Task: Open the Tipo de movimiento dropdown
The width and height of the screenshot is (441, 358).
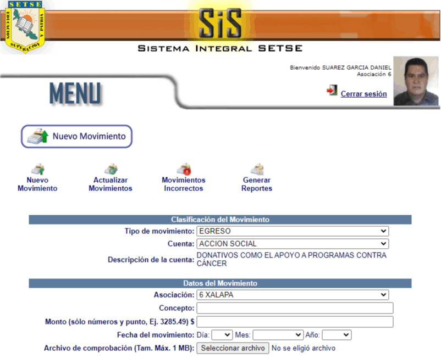Action: (x=292, y=231)
